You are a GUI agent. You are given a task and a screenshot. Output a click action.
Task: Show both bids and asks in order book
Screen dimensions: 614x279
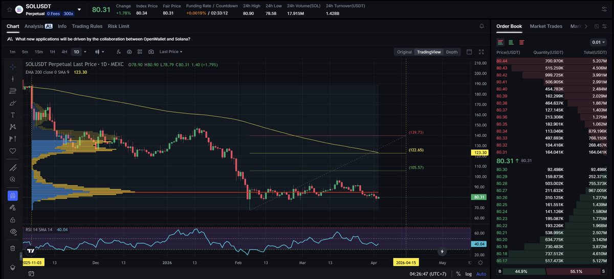500,42
